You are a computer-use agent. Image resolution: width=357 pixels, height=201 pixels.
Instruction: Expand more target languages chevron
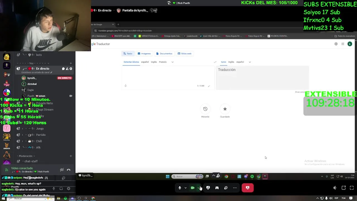point(250,62)
